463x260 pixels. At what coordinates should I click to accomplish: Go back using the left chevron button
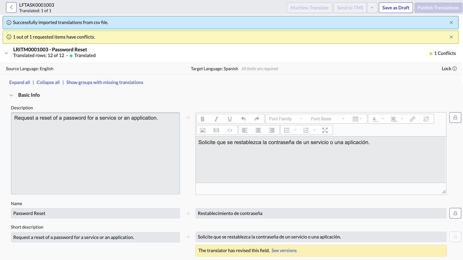pos(11,7)
